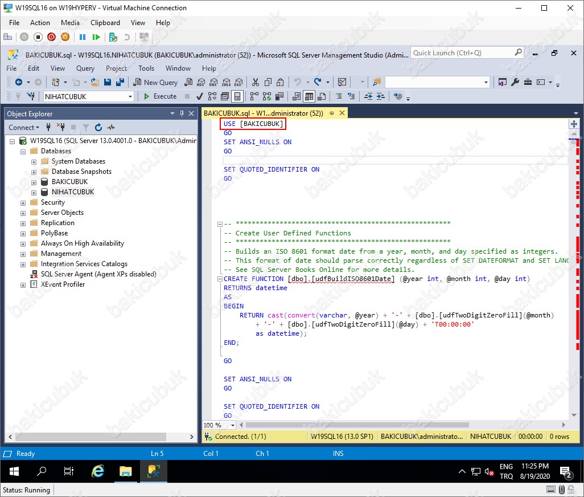Click the Cut scissors icon

pos(256,82)
